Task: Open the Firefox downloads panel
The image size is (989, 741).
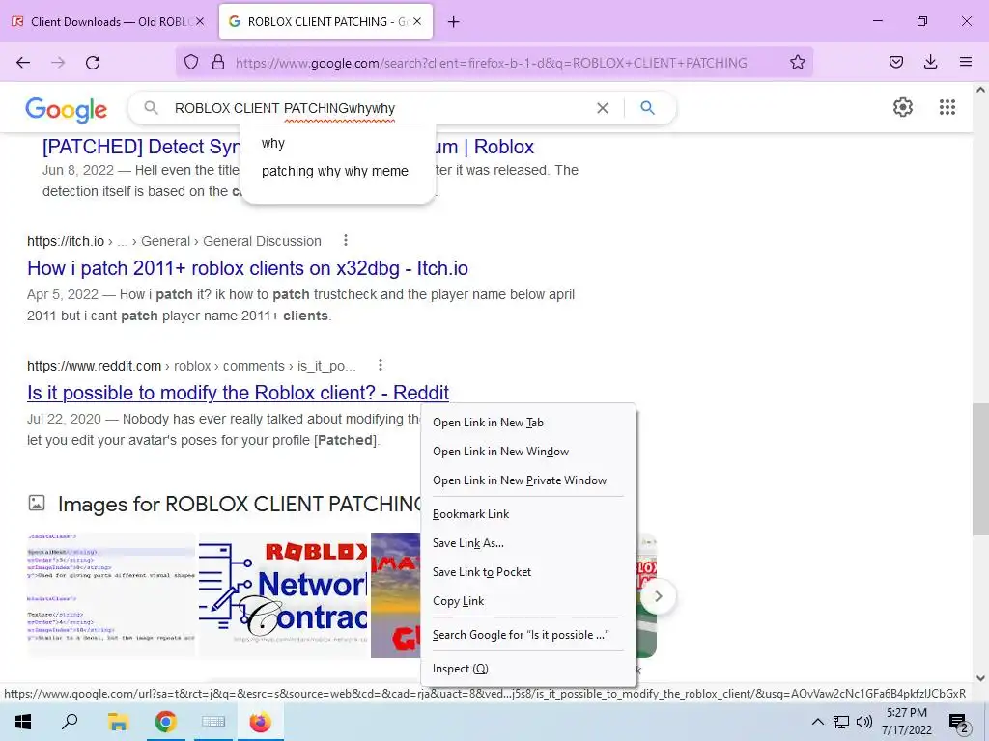Action: pyautogui.click(x=930, y=62)
